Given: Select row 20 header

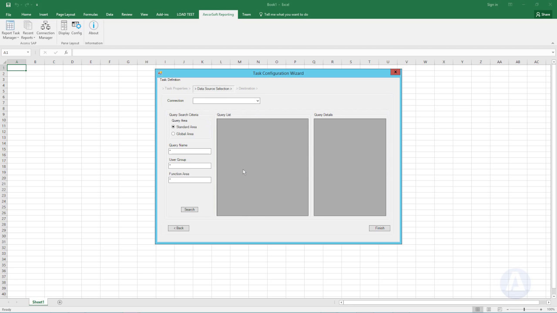Looking at the screenshot, I should (4, 178).
